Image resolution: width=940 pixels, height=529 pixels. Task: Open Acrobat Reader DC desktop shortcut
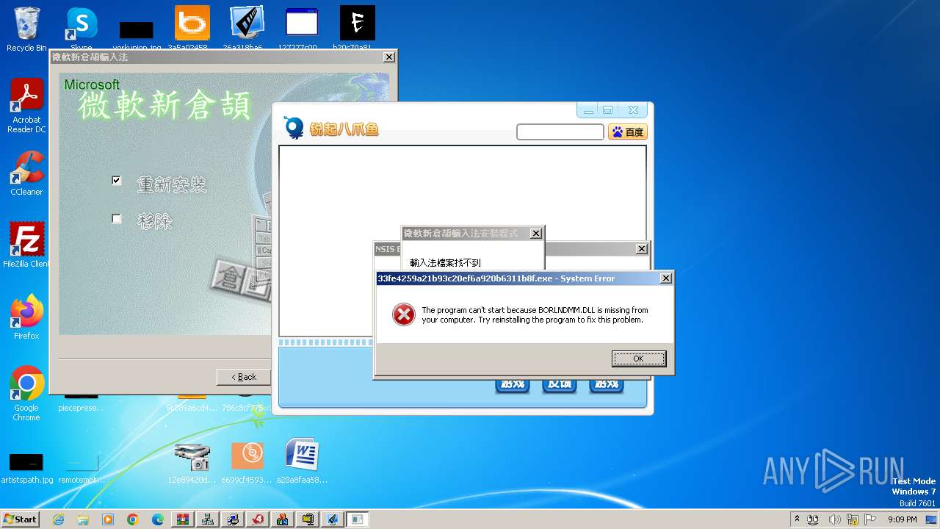(x=26, y=106)
